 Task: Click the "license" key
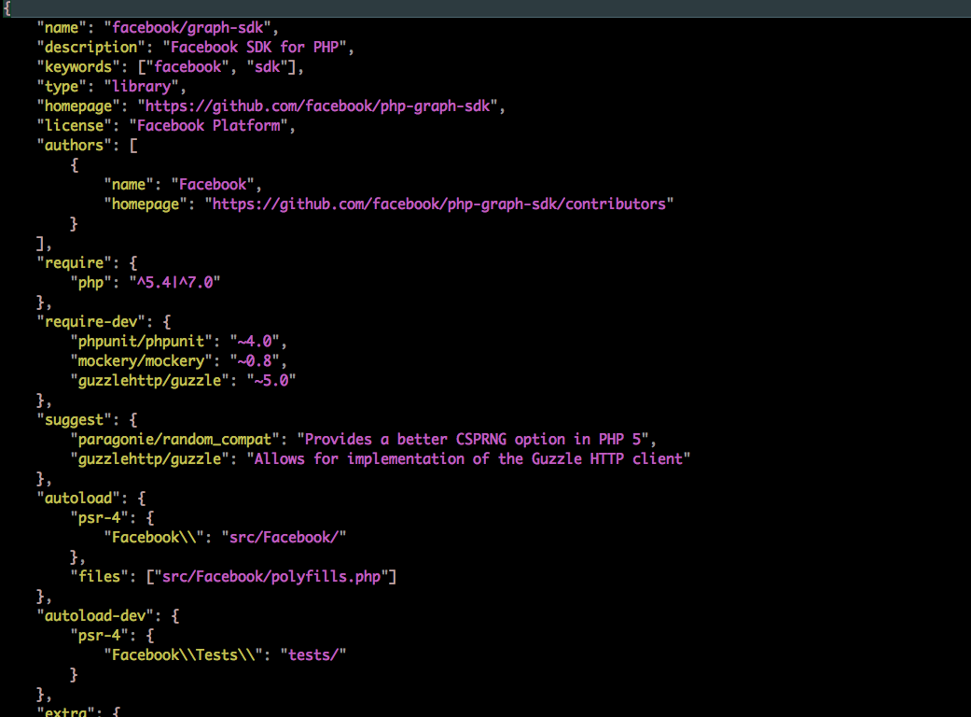click(x=75, y=126)
